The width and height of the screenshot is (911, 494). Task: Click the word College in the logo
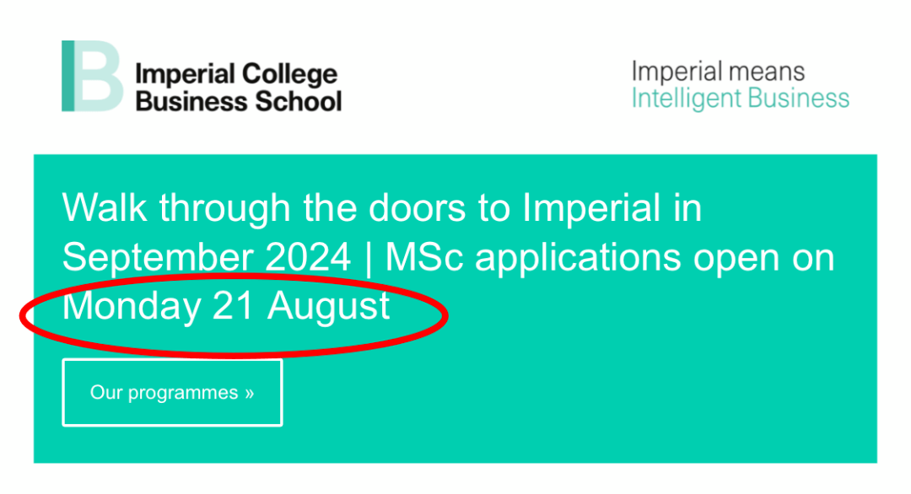coord(288,74)
